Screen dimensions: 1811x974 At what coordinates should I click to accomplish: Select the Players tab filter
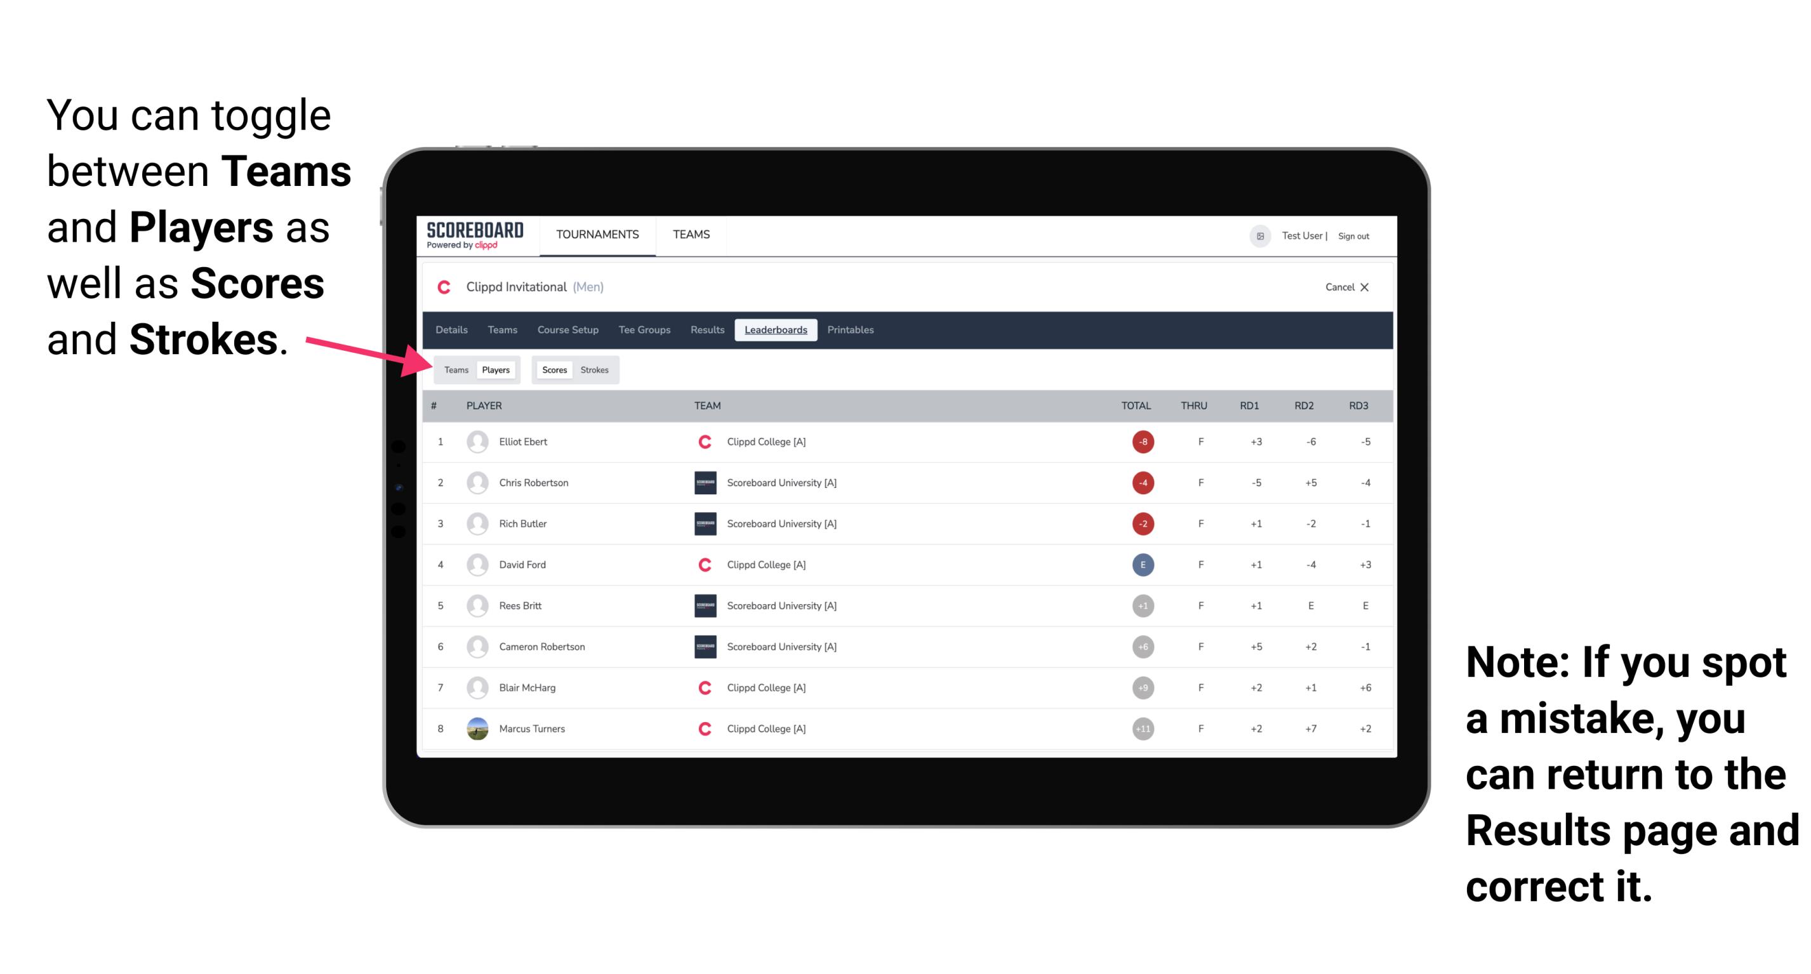click(x=496, y=369)
